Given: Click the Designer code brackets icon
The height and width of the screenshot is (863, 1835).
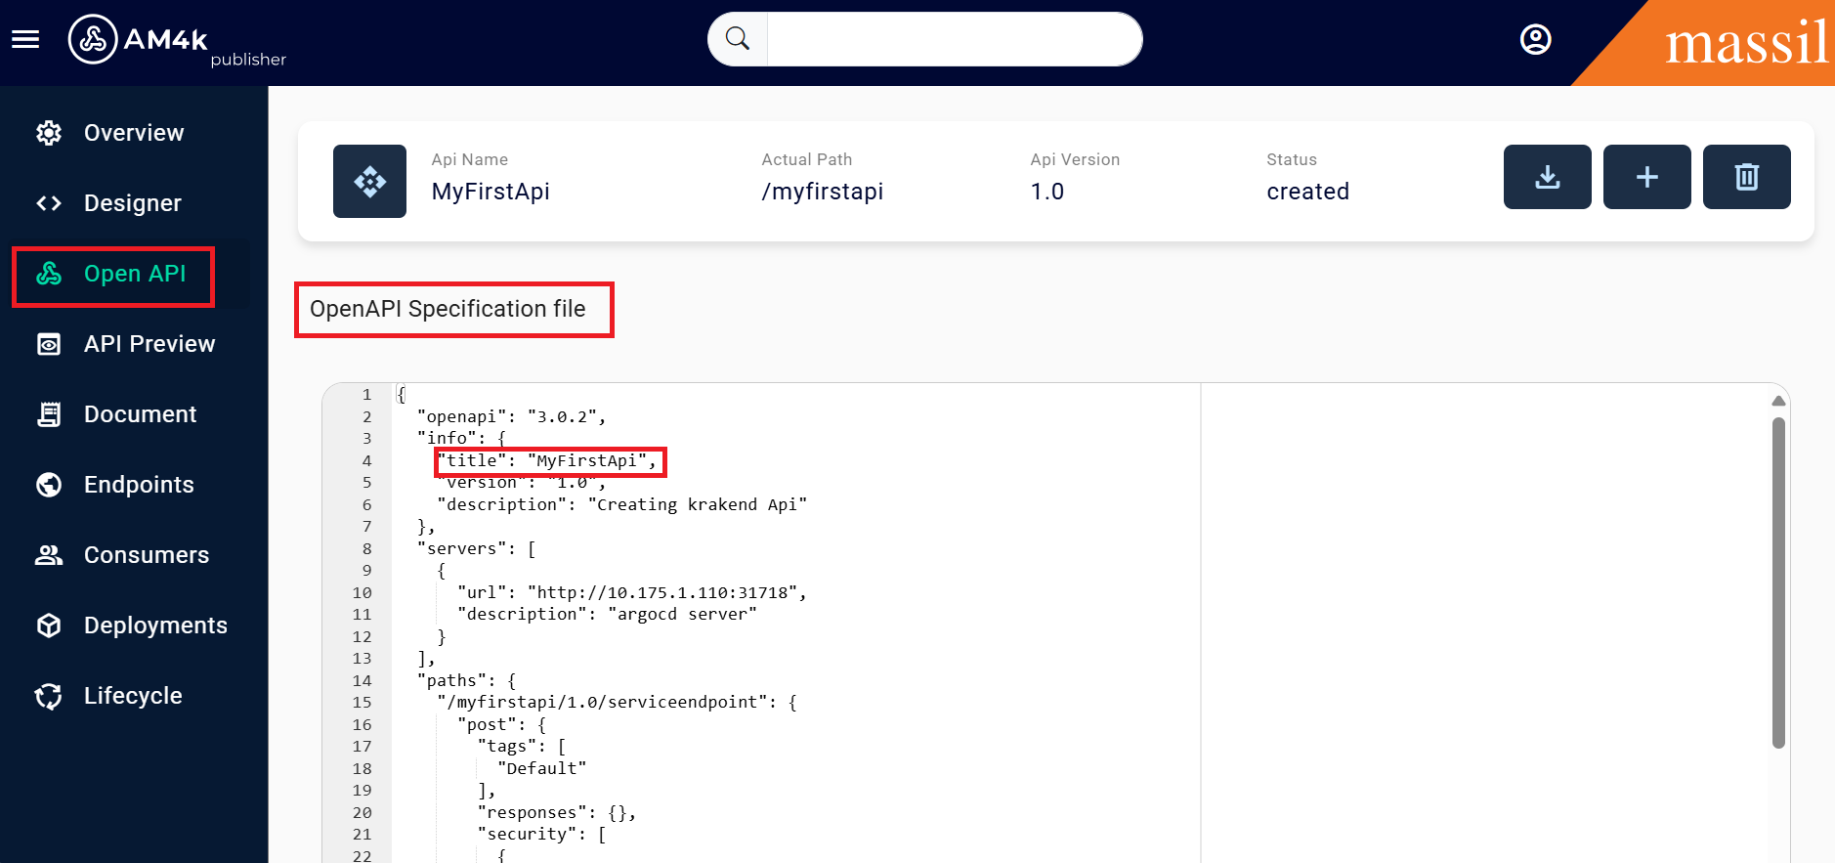Looking at the screenshot, I should tap(49, 203).
